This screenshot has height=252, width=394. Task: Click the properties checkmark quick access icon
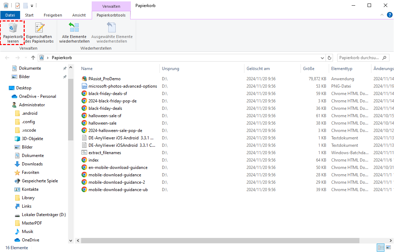click(18, 6)
